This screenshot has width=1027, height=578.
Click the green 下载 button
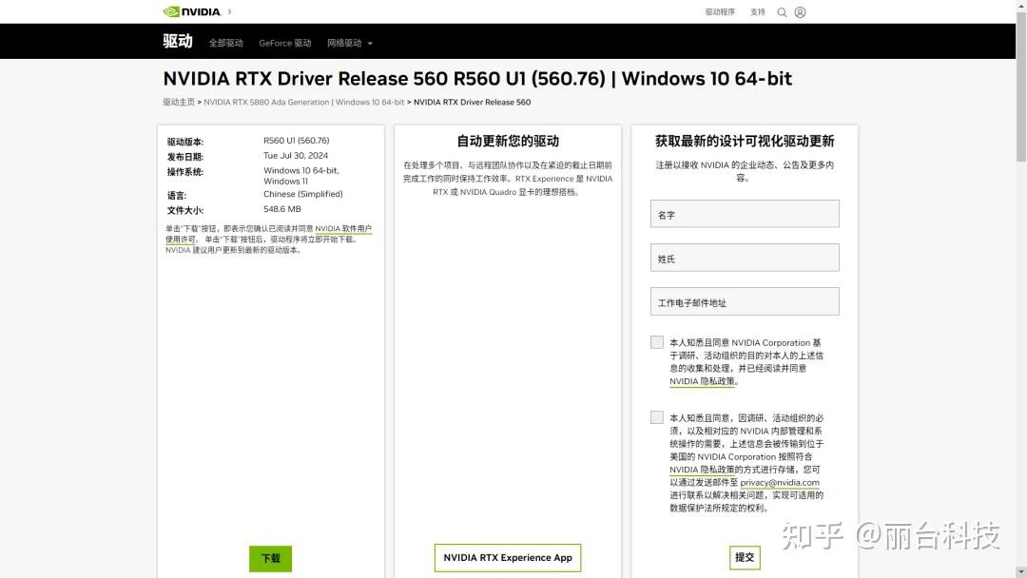270,558
